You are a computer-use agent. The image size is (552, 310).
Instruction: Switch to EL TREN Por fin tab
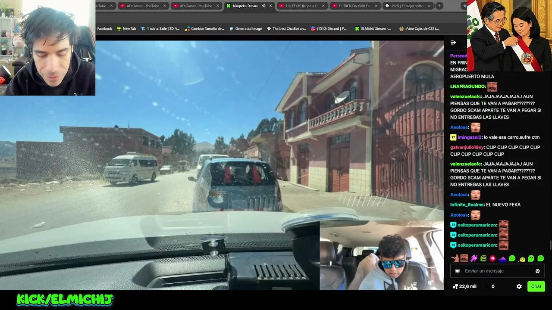tap(354, 6)
